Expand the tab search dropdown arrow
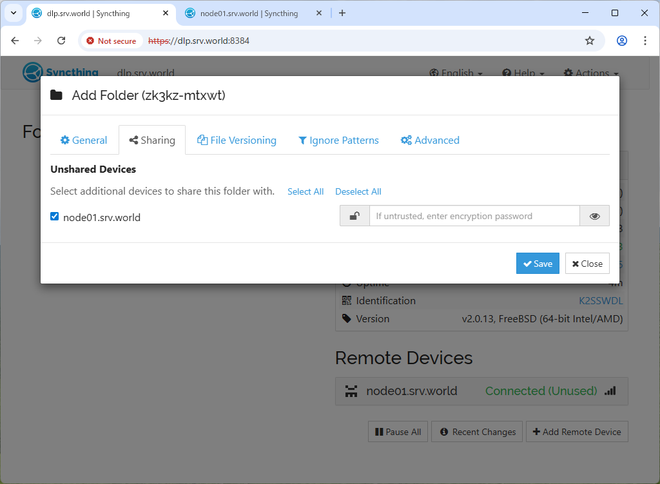 (x=13, y=13)
